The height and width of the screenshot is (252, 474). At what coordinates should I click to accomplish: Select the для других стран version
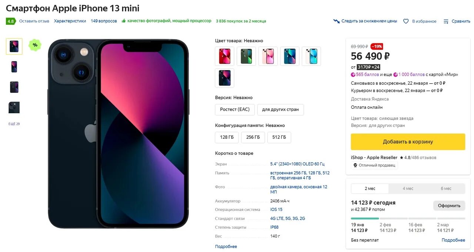[280, 110]
